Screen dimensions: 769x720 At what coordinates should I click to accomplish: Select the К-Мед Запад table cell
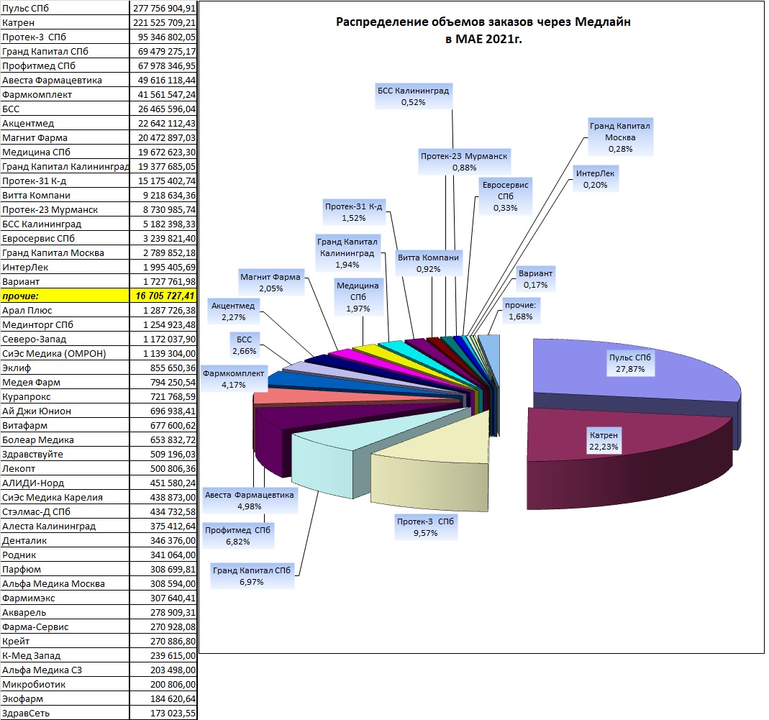(65, 655)
